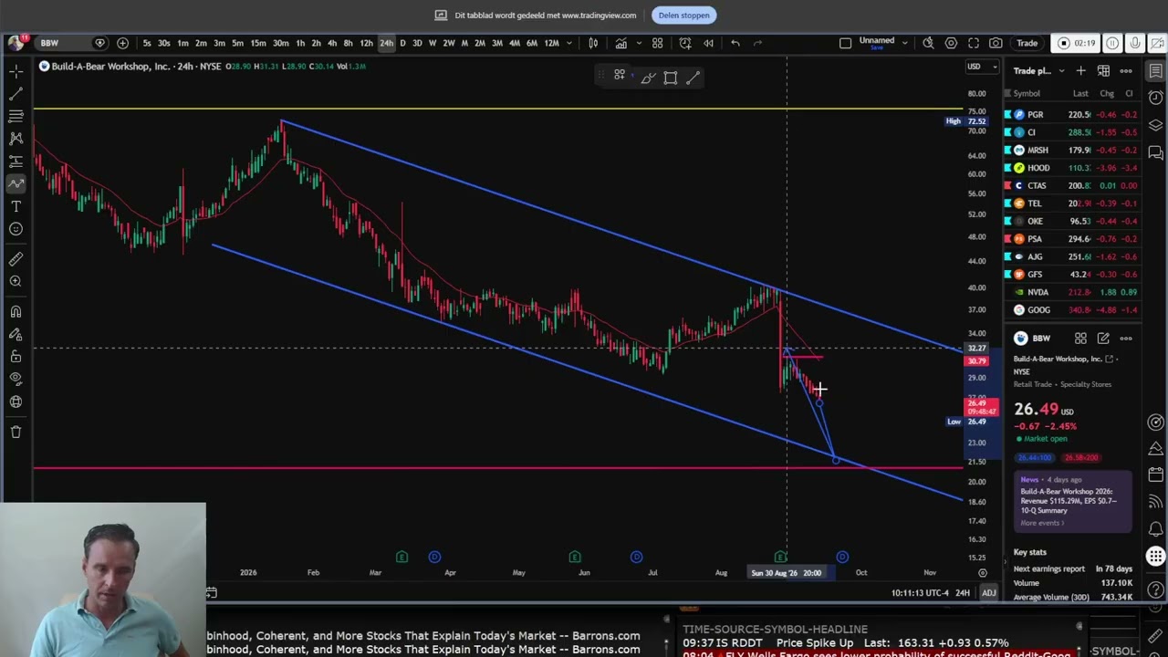Select the trend line drawing tool

click(16, 94)
